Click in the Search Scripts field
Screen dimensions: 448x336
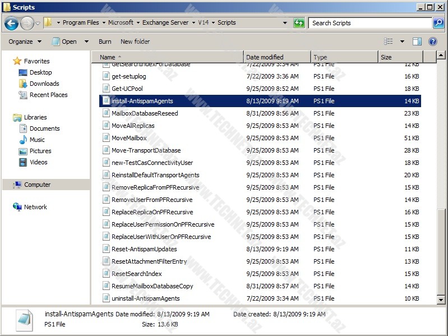(369, 23)
